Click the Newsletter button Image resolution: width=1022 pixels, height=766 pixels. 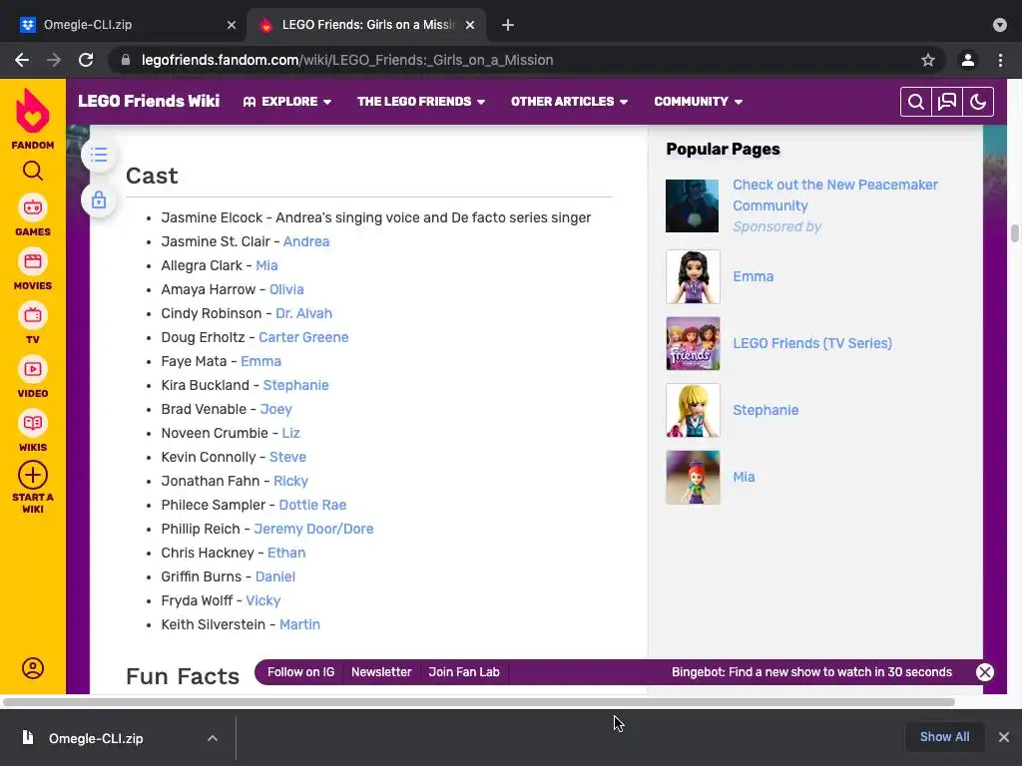coord(381,672)
